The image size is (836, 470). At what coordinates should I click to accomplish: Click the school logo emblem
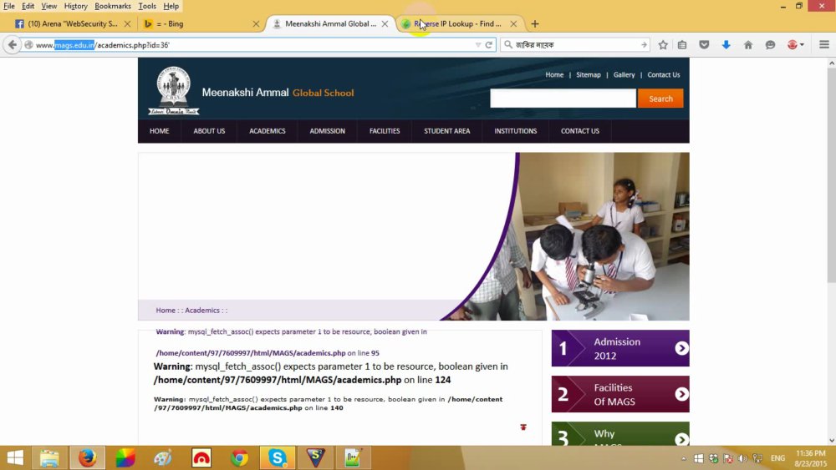tap(174, 89)
